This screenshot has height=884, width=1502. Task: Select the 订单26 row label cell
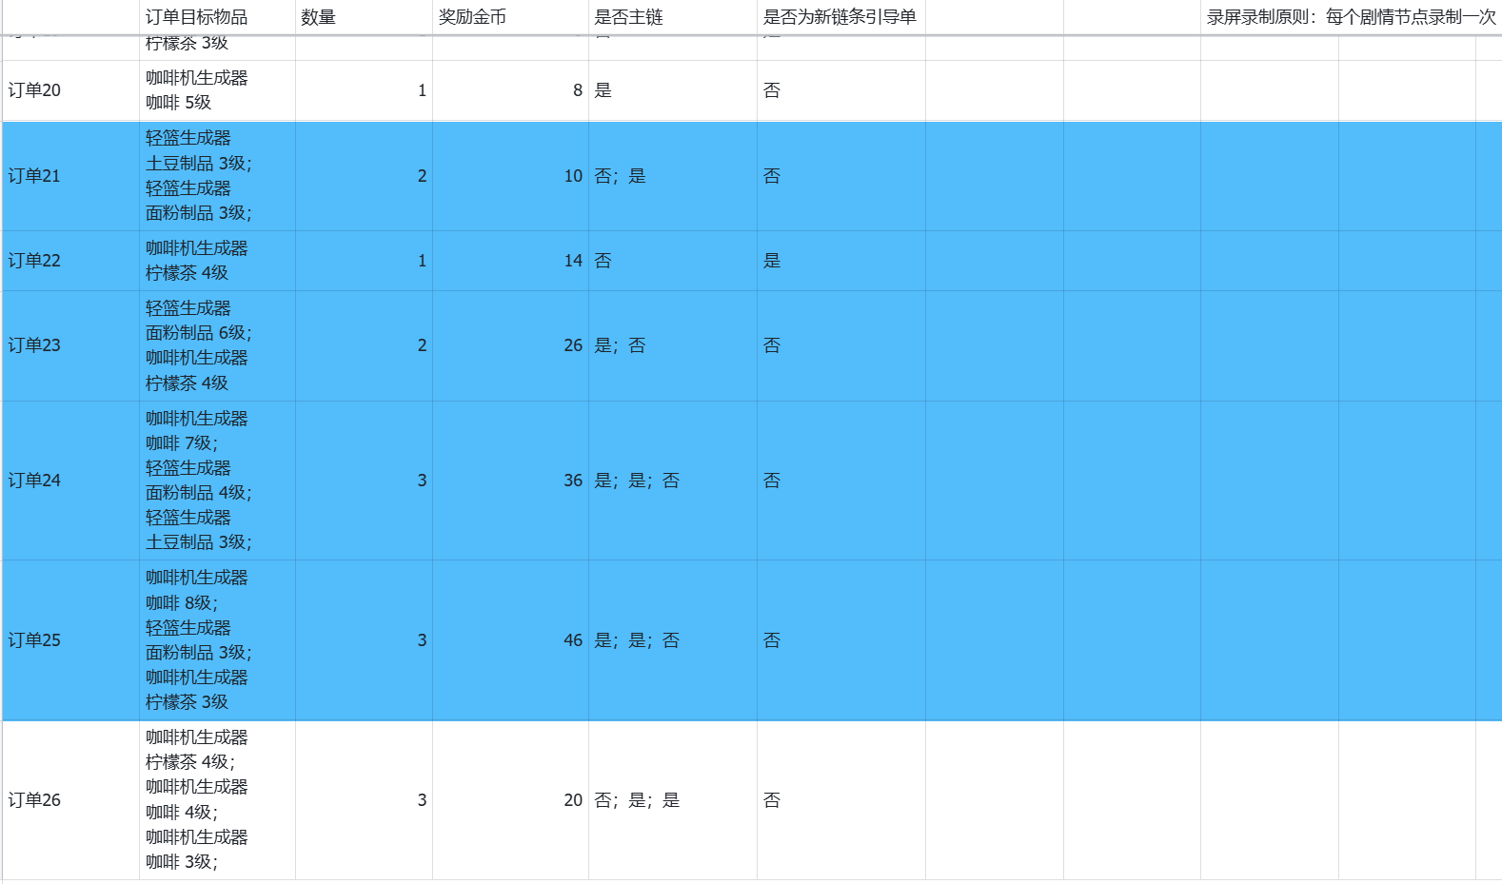pyautogui.click(x=71, y=800)
